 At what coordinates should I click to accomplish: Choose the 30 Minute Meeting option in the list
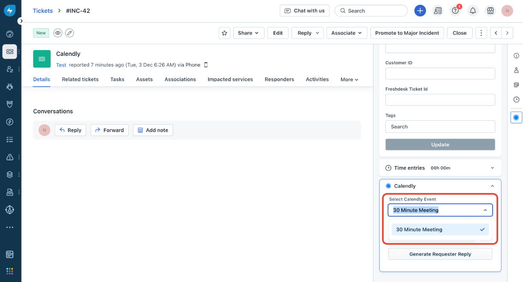click(x=440, y=230)
